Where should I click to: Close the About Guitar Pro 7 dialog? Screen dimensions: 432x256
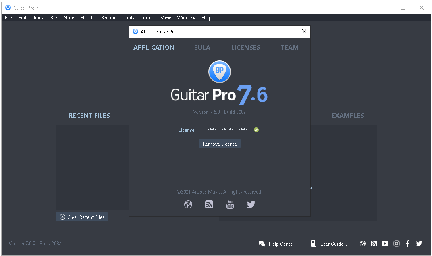click(x=304, y=32)
